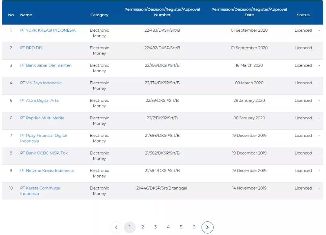Go to the next page using right arrow
326x235 pixels.
tap(207, 227)
